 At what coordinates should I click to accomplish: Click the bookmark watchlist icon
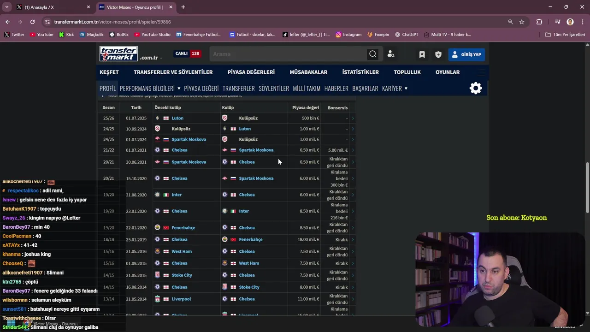[422, 54]
